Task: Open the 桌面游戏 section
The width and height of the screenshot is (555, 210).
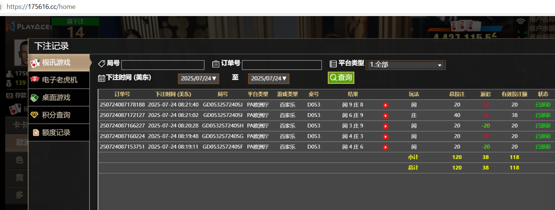Action: pyautogui.click(x=59, y=98)
